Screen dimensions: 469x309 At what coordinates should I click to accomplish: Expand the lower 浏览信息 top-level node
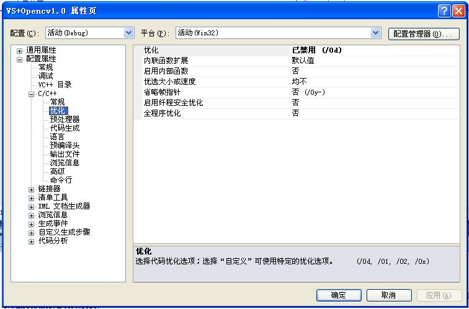(32, 215)
